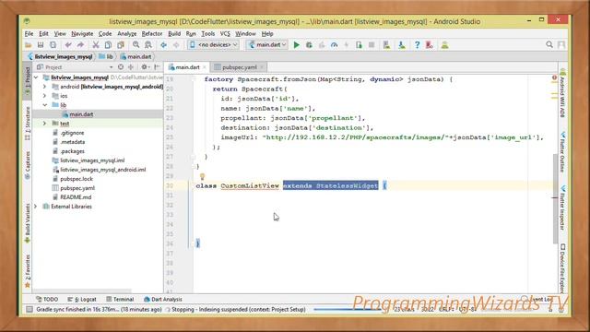Click listview_images_mysql breadcrumb

[x=60, y=56]
